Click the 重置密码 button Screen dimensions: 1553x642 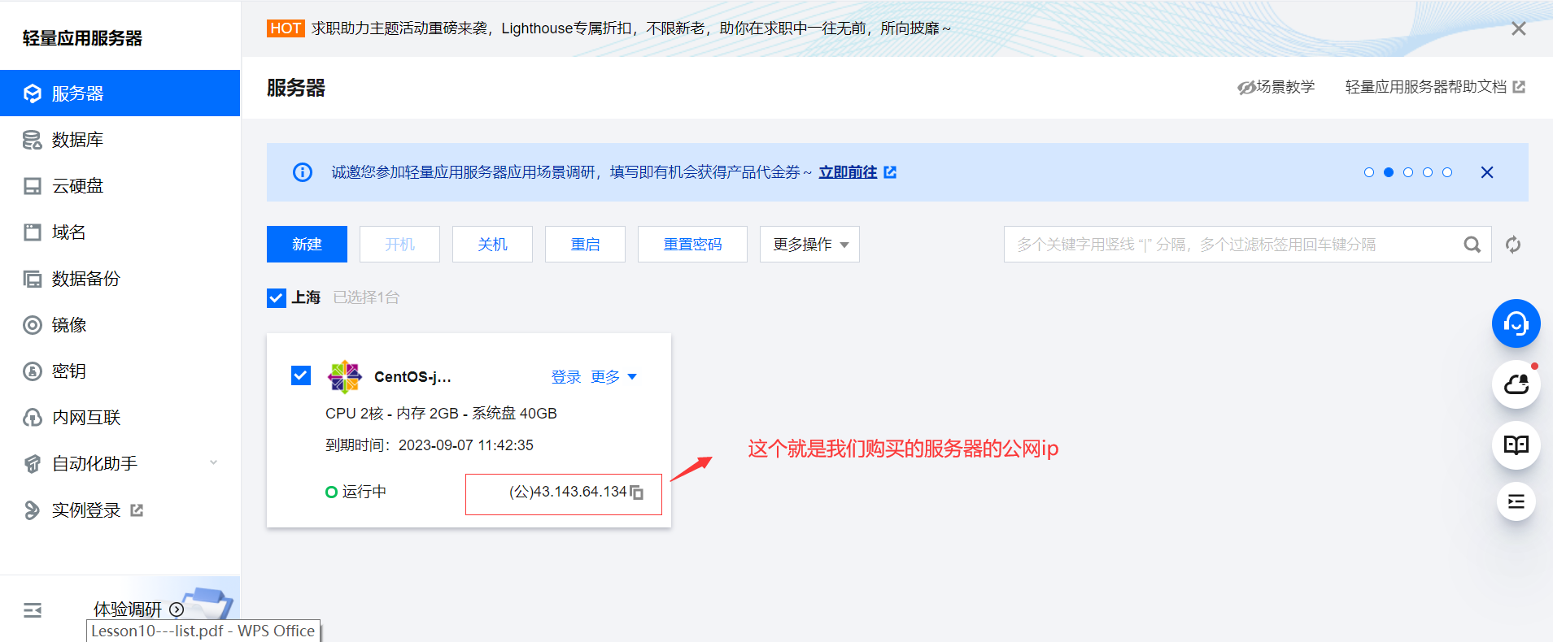coord(692,245)
